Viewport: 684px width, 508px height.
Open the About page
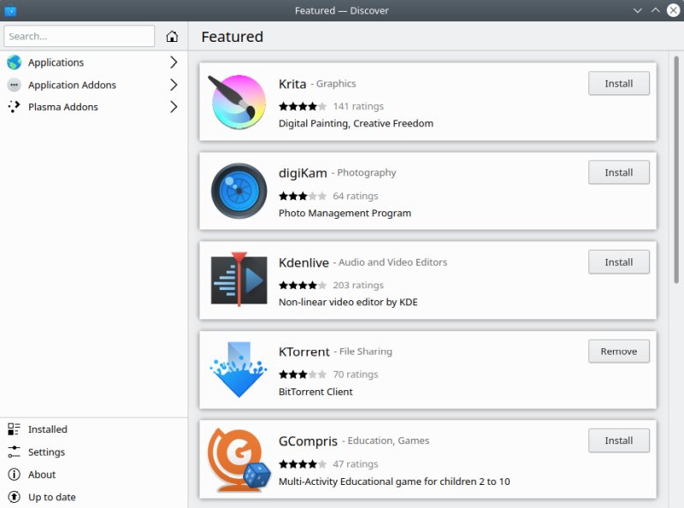(41, 475)
